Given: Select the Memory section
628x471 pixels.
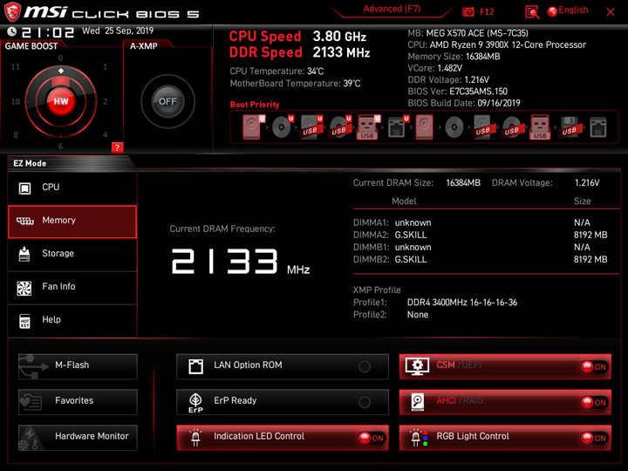Looking at the screenshot, I should [72, 222].
